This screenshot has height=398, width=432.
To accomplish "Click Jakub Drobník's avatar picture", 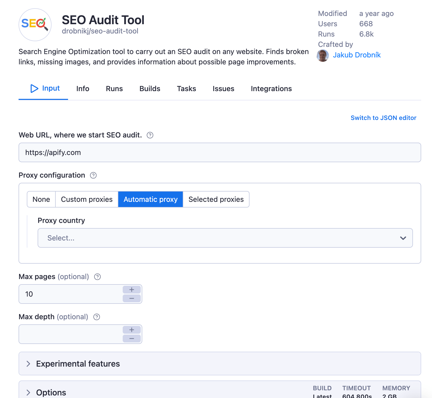I will click(x=322, y=55).
